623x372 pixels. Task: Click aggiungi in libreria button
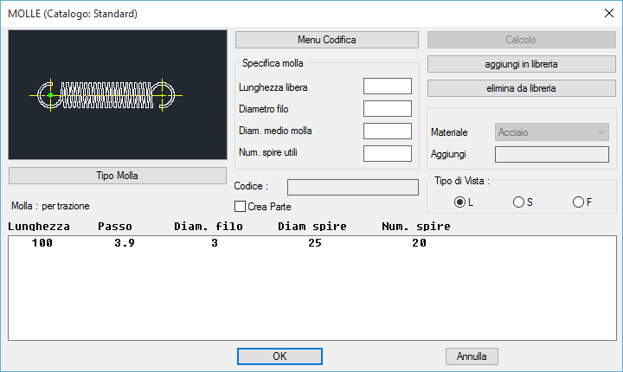(521, 64)
